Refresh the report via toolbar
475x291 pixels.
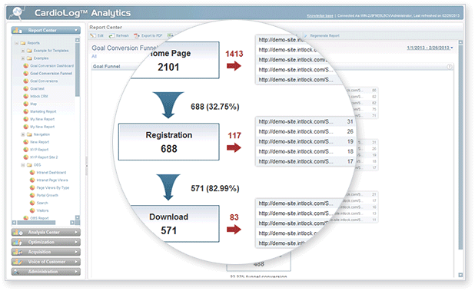tap(119, 35)
